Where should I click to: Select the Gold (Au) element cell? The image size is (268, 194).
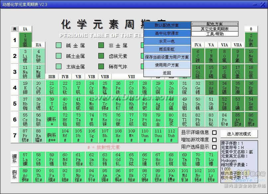[158, 120]
